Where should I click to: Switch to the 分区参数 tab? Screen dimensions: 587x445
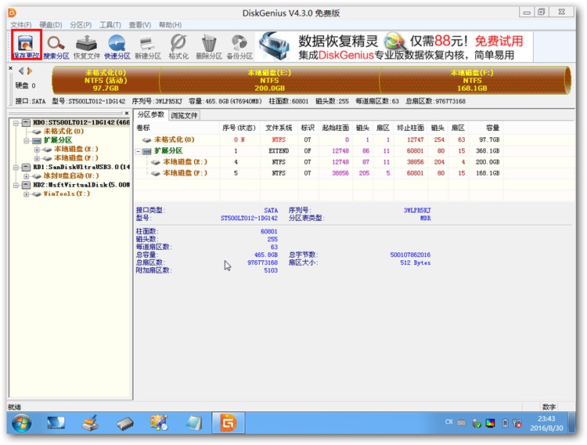(151, 114)
